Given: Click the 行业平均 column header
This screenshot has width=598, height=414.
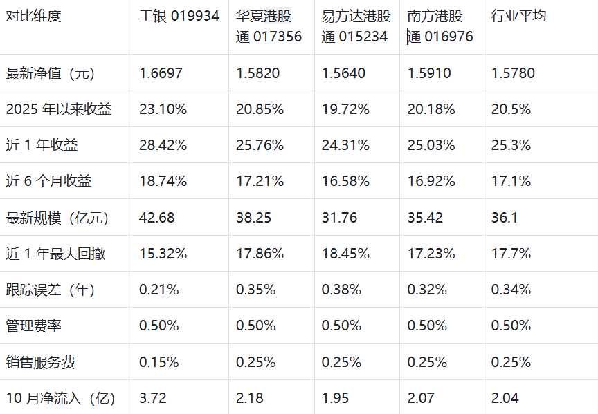Looking at the screenshot, I should [541, 27].
